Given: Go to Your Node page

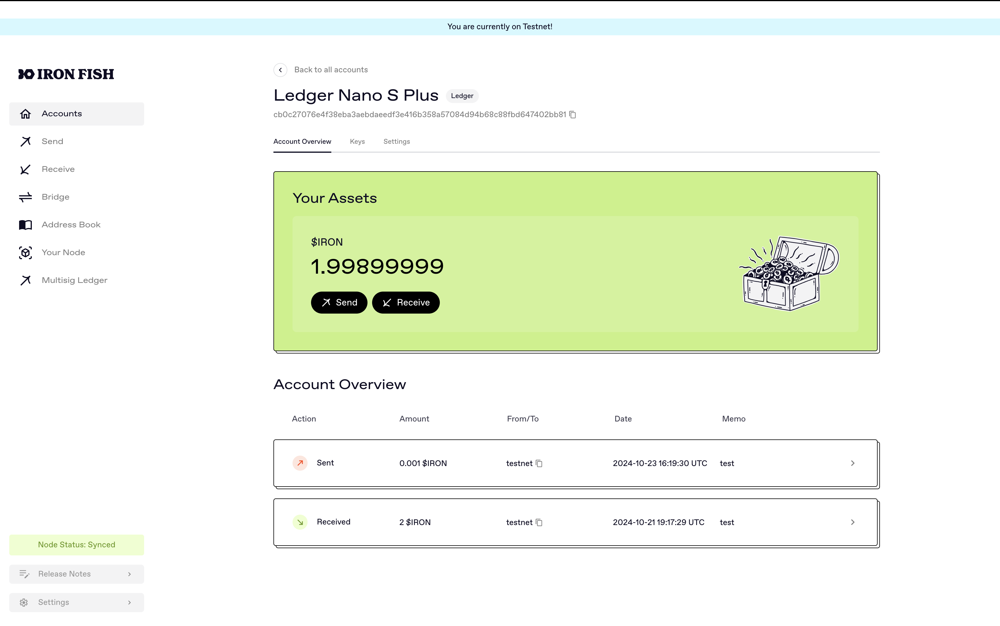Looking at the screenshot, I should tap(63, 253).
